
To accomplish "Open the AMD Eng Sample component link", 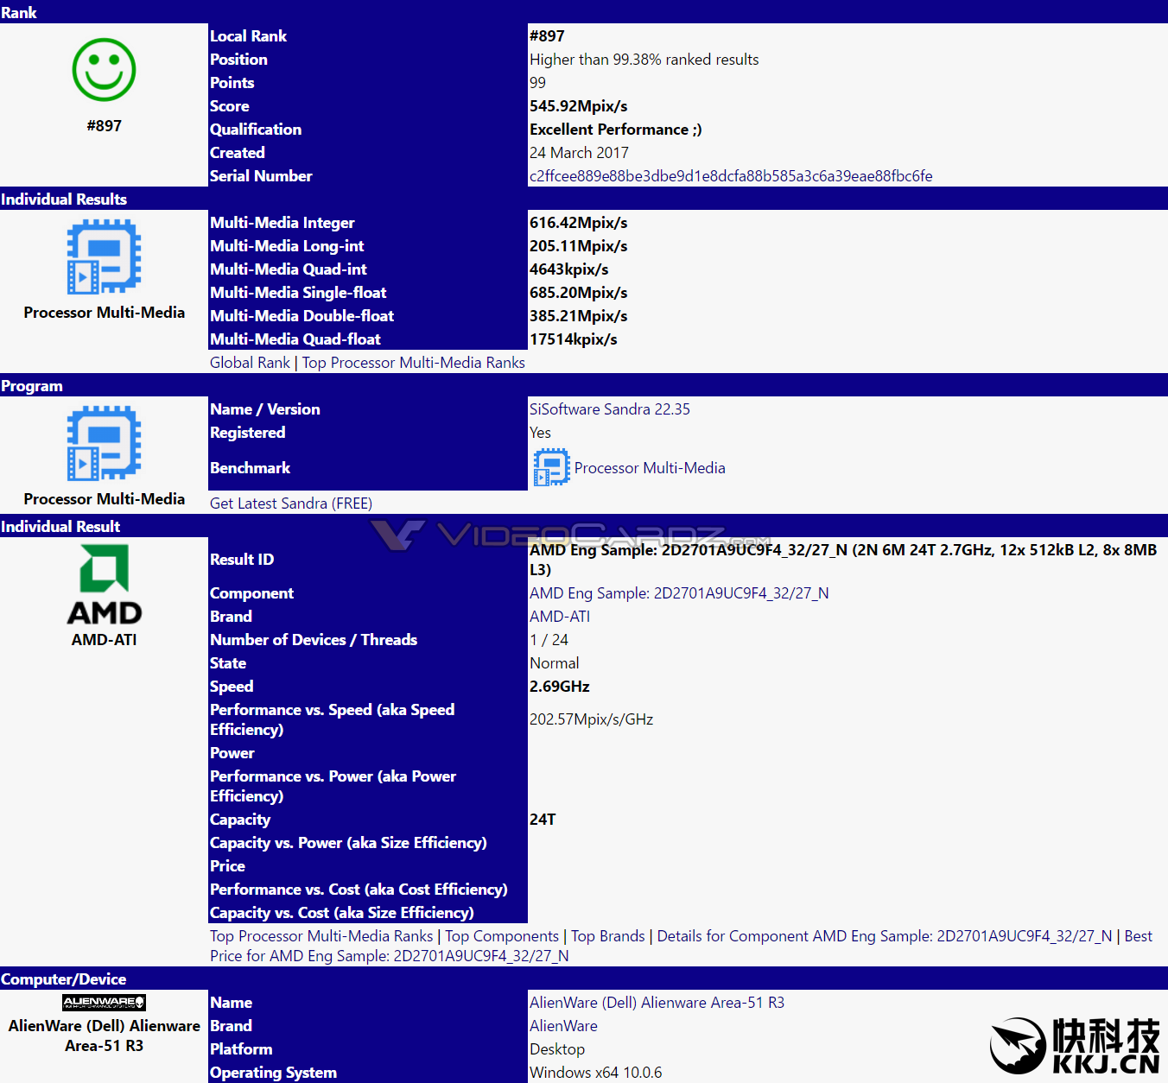I will 679,593.
